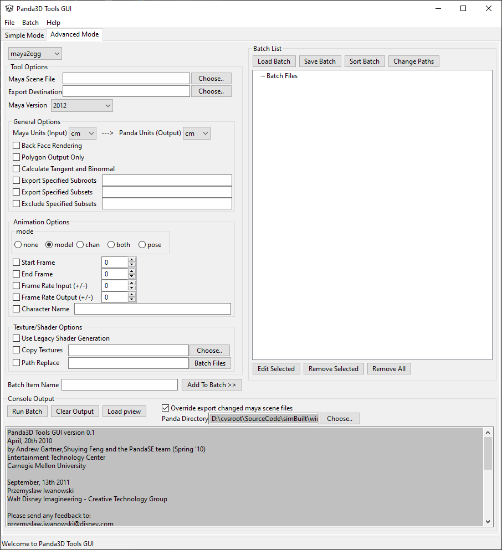Decrease the End Frame value
This screenshot has width=502, height=550.
132,276
